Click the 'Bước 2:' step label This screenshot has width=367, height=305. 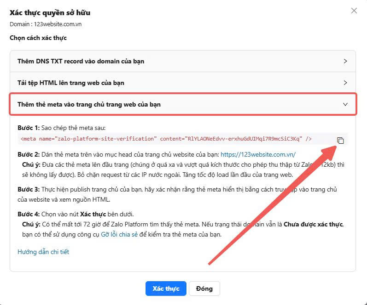29,155
